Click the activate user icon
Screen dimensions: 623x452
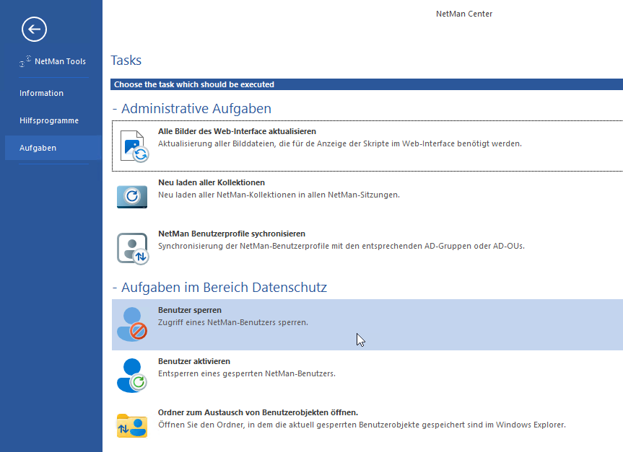tap(132, 376)
